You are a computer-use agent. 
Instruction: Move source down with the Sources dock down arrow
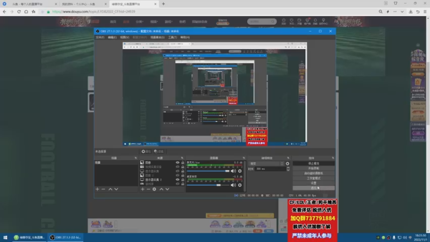167,189
